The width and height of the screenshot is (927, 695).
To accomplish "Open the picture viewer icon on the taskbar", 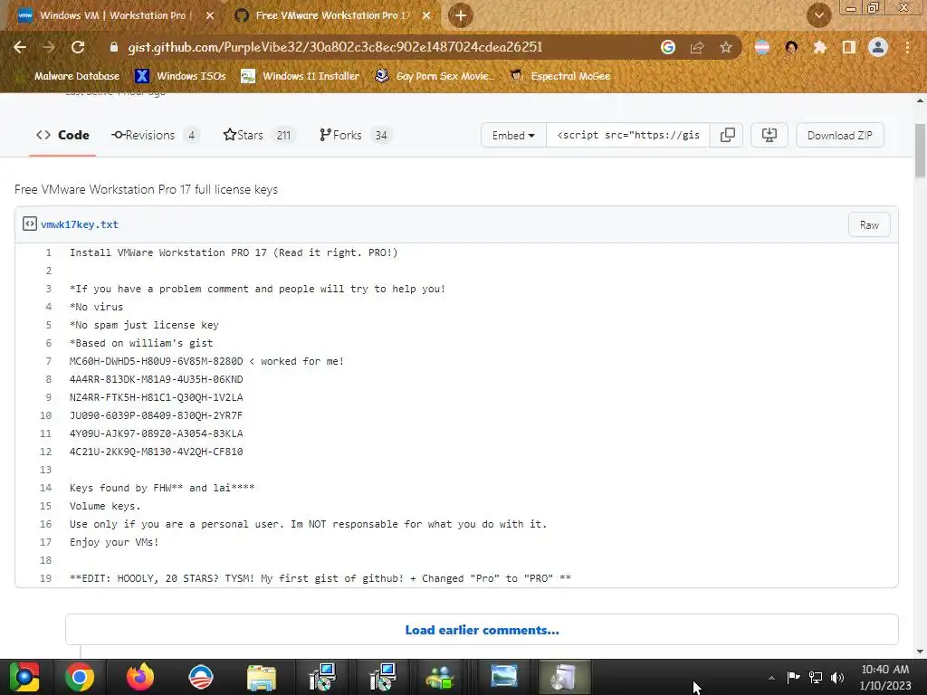I will pyautogui.click(x=503, y=677).
